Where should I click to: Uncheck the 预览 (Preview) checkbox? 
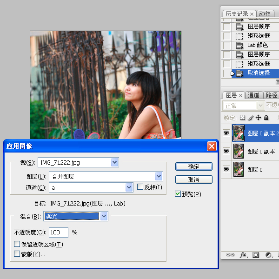[x=178, y=194]
